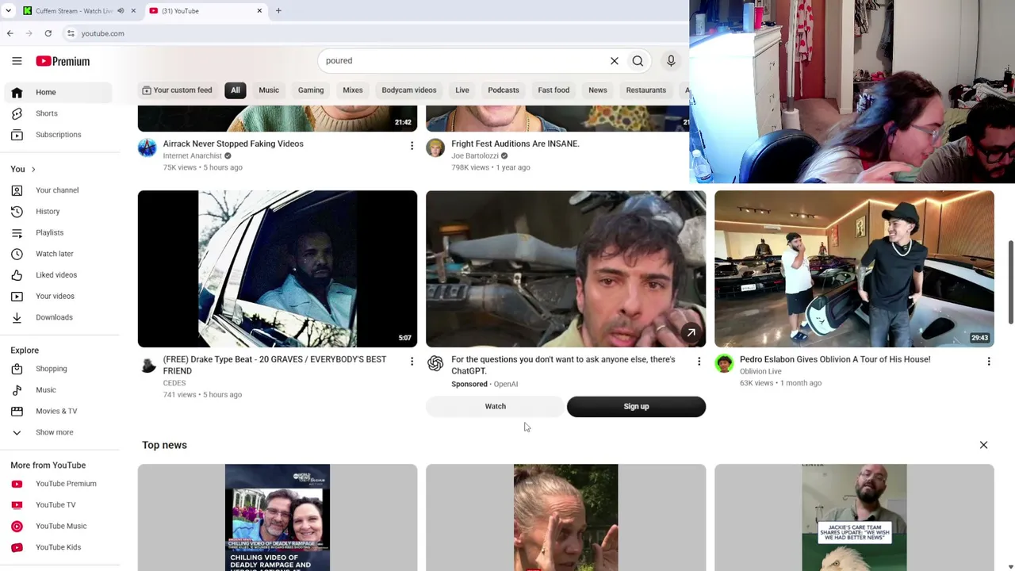
Task: Open Oblivion Live channel link
Action: tap(760, 371)
